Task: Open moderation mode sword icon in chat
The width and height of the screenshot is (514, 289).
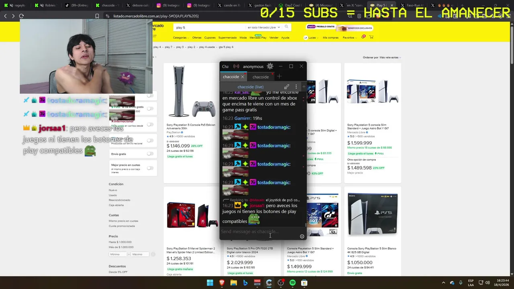Action: point(287,87)
